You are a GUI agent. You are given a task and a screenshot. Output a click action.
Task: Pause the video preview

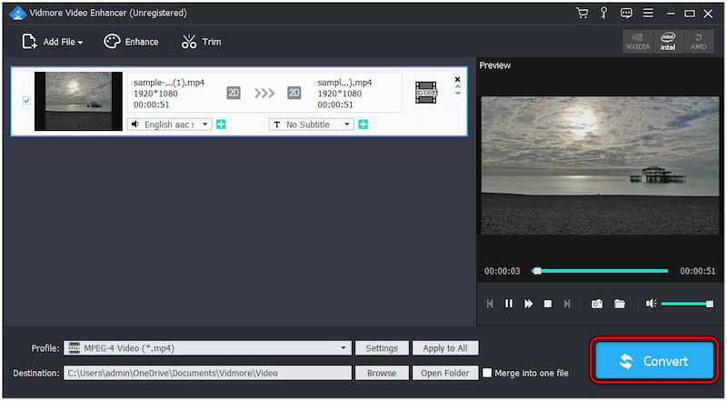coord(509,304)
